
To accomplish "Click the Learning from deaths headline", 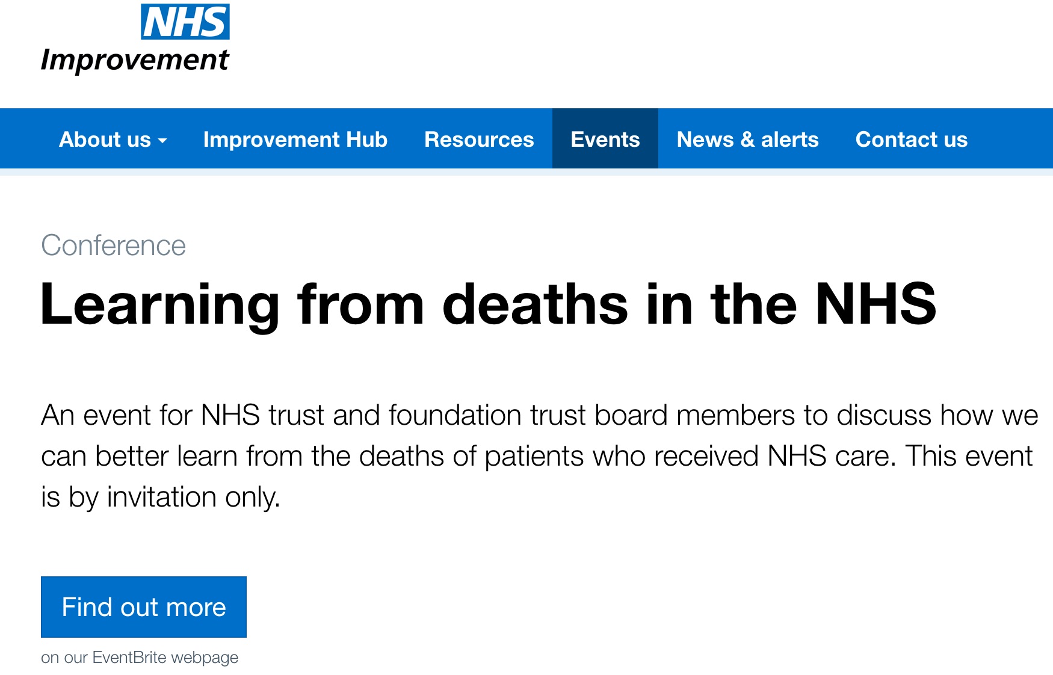I will pos(487,304).
